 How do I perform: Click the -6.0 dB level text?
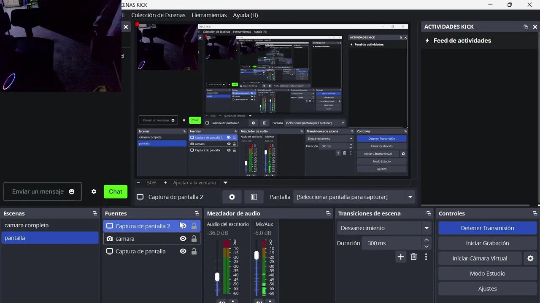click(x=263, y=233)
